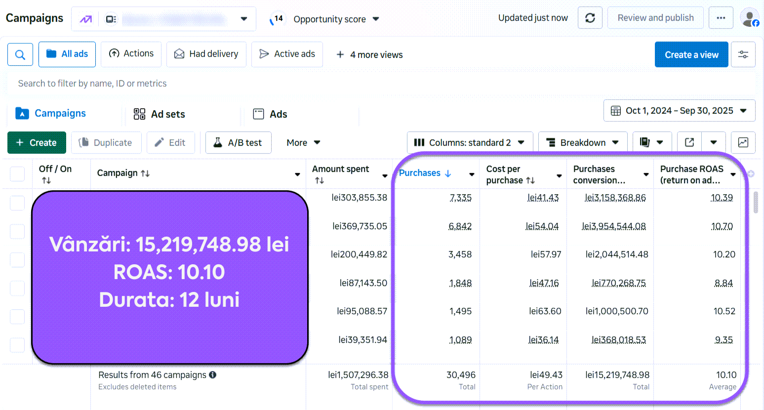This screenshot has height=410, width=764.
Task: Click the search magnifier icon
Action: (x=20, y=54)
